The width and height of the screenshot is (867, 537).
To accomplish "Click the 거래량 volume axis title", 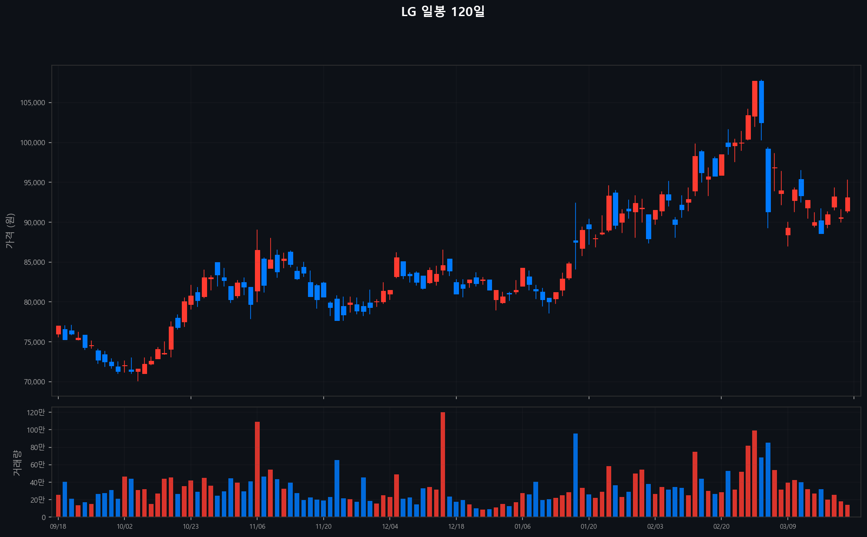I will pos(17,463).
